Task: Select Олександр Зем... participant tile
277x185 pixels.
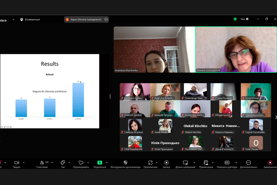Action: point(195,92)
